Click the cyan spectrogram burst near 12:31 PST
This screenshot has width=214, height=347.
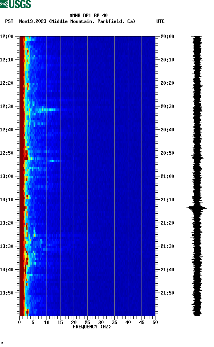[47, 109]
